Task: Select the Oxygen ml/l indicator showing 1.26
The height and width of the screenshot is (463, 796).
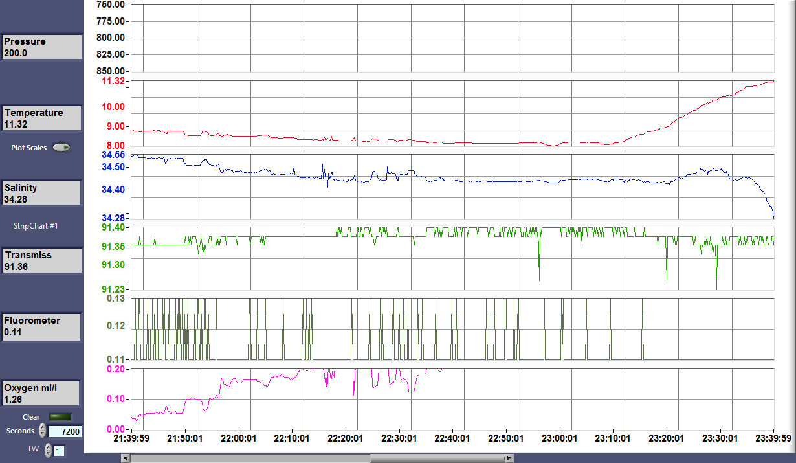Action: 41,394
